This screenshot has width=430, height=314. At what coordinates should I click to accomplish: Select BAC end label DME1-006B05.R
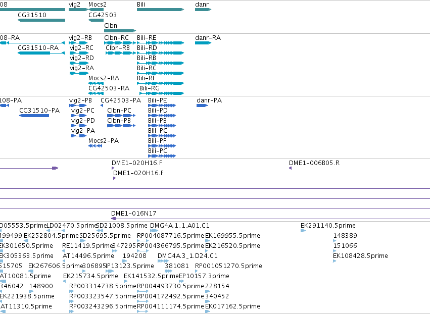314,163
